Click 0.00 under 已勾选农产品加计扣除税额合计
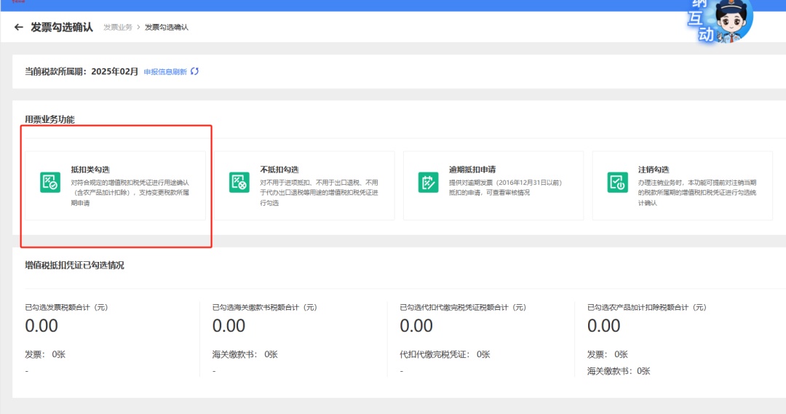The height and width of the screenshot is (414, 786). click(603, 326)
